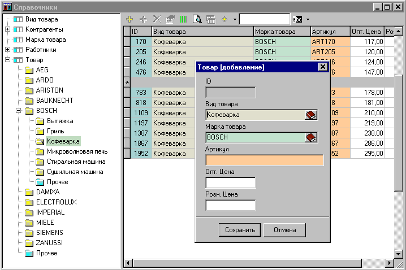
Task: Select Прочее folder under BOSCH
Action: [x=58, y=182]
